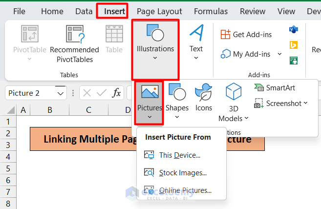Insert 3D Models from the ribbon

coord(234,102)
